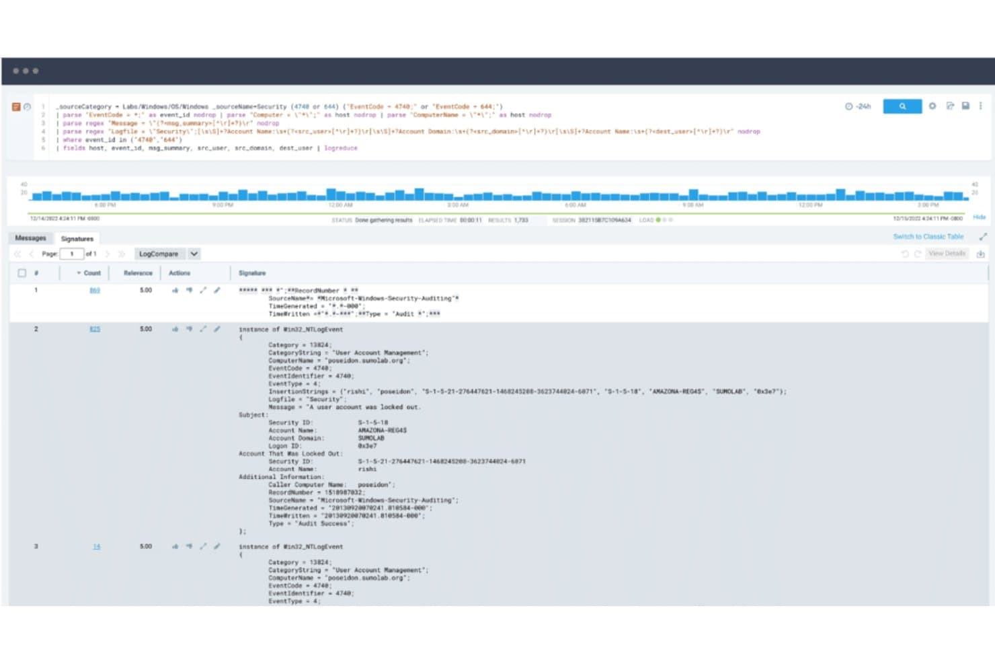Click the View Details button
Image resolution: width=995 pixels, height=664 pixels.
[947, 254]
